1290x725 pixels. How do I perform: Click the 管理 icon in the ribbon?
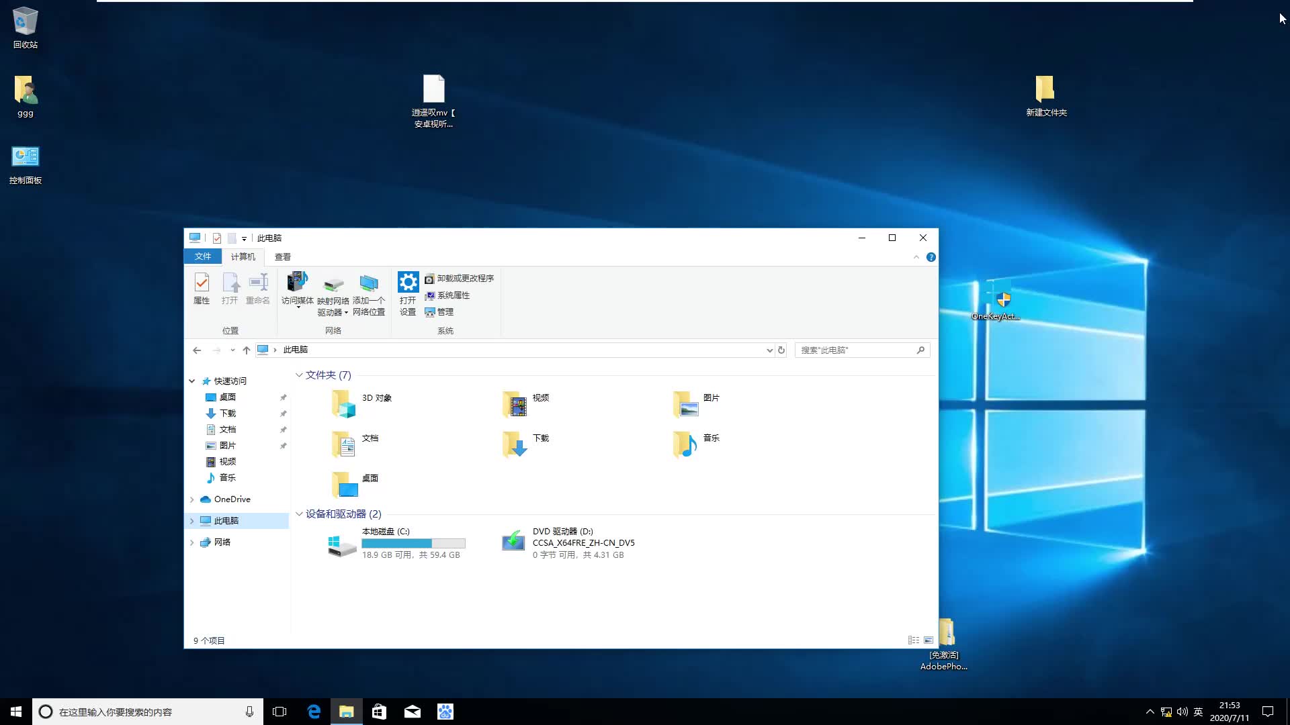pyautogui.click(x=441, y=311)
